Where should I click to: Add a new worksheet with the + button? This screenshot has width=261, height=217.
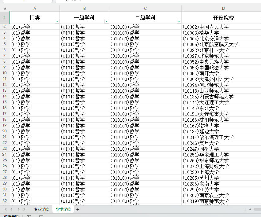[77, 210]
